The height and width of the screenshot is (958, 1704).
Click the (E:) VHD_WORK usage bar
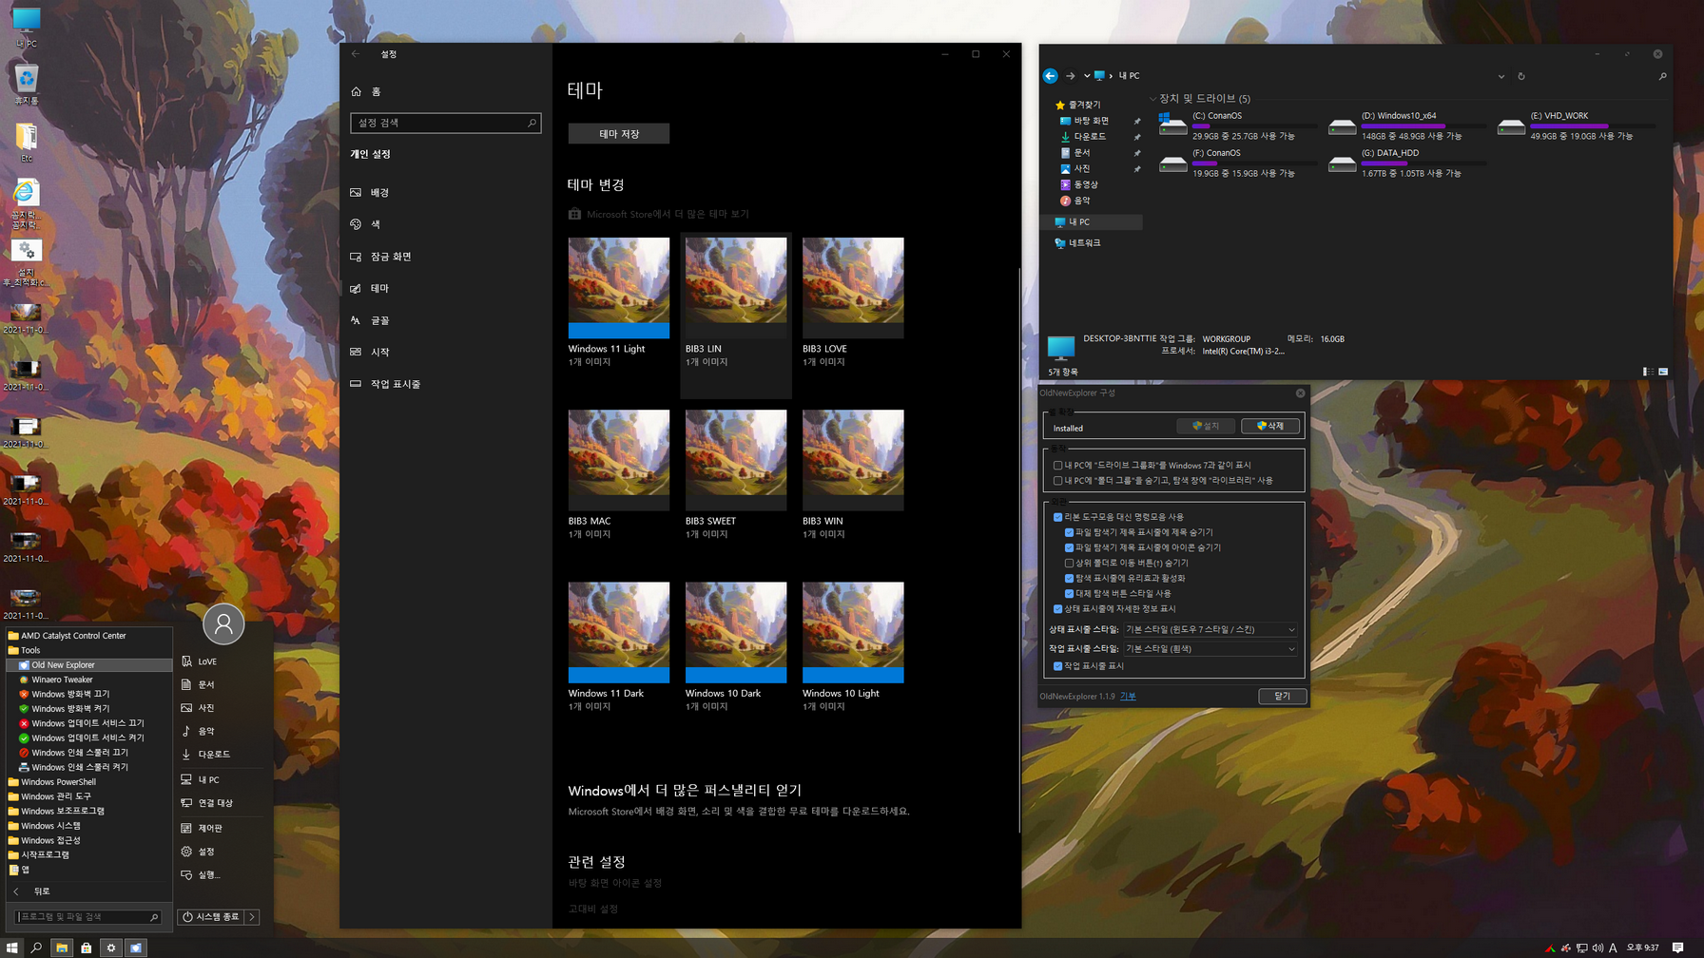click(x=1593, y=126)
